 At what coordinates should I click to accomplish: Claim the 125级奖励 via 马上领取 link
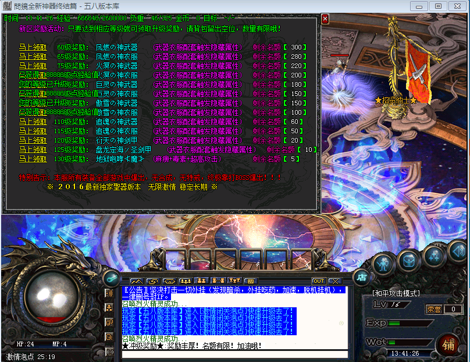[33, 150]
